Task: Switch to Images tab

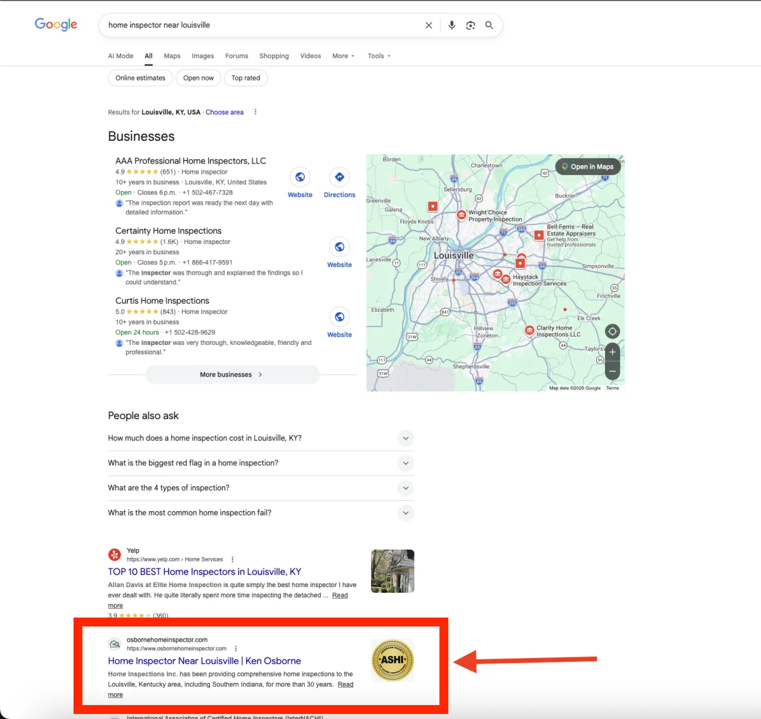Action: pos(203,56)
